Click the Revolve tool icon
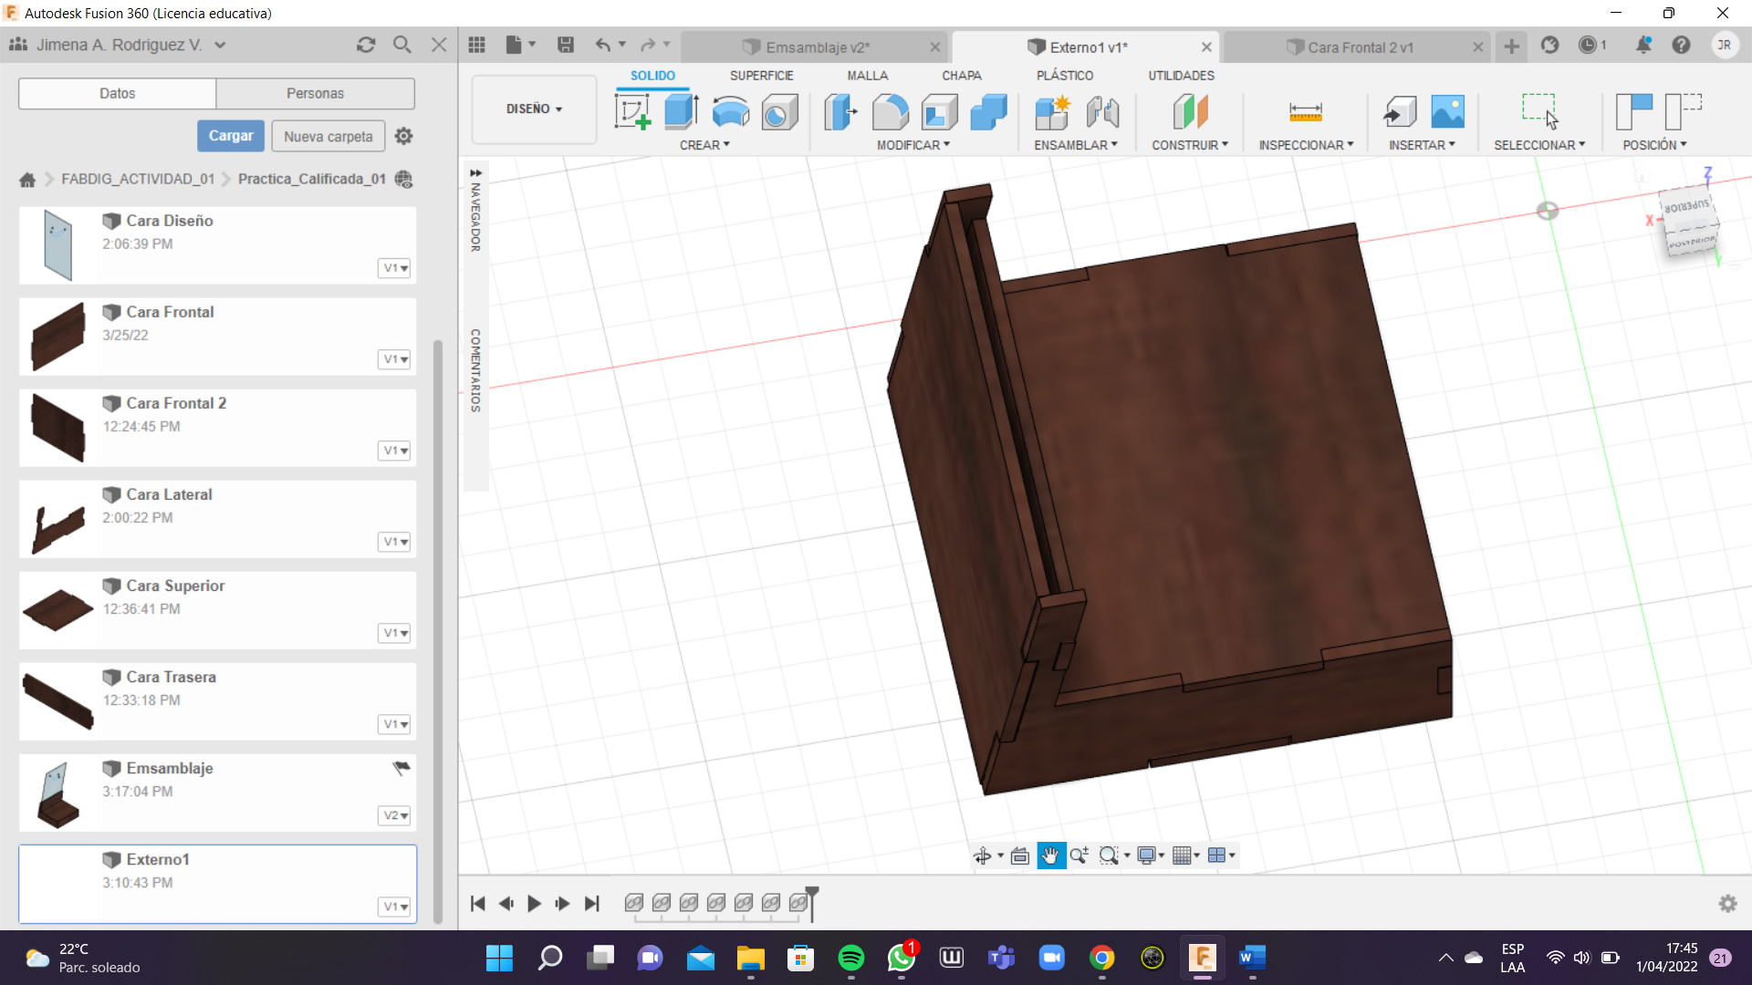 (730, 112)
